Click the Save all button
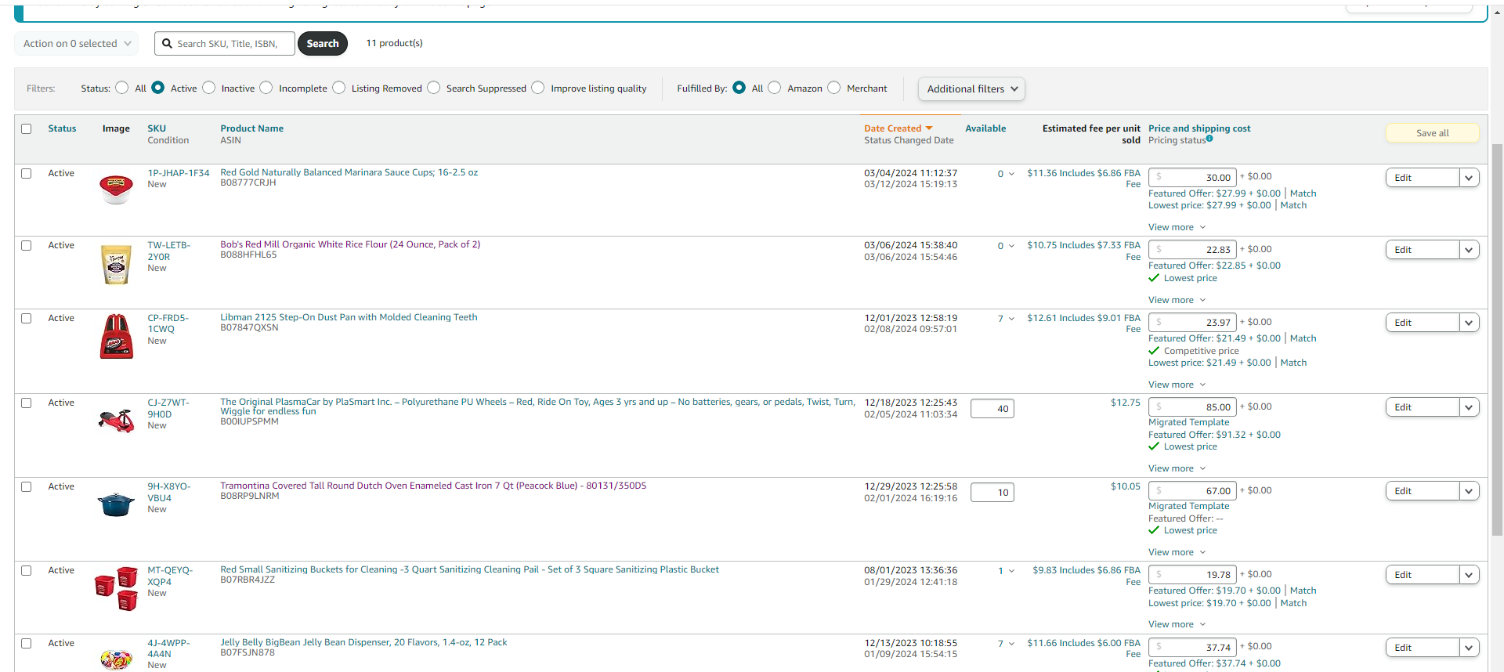Screen dimensions: 1504x672 [x=1433, y=133]
